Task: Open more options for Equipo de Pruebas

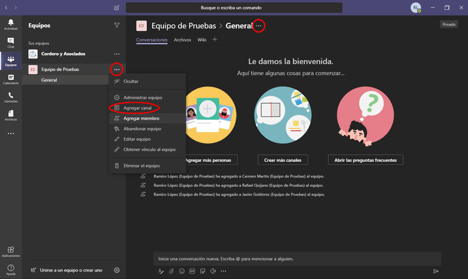Action: click(116, 69)
